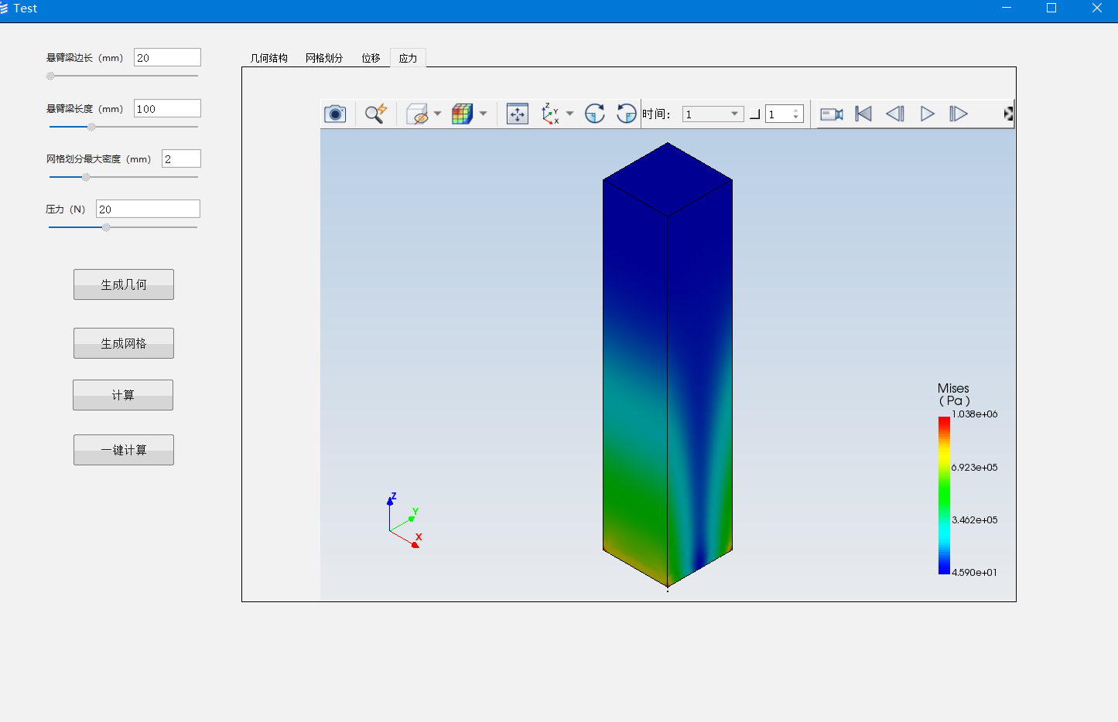Click the XYZ axis triad in viewport
Image resolution: width=1118 pixels, height=722 pixels.
click(404, 521)
